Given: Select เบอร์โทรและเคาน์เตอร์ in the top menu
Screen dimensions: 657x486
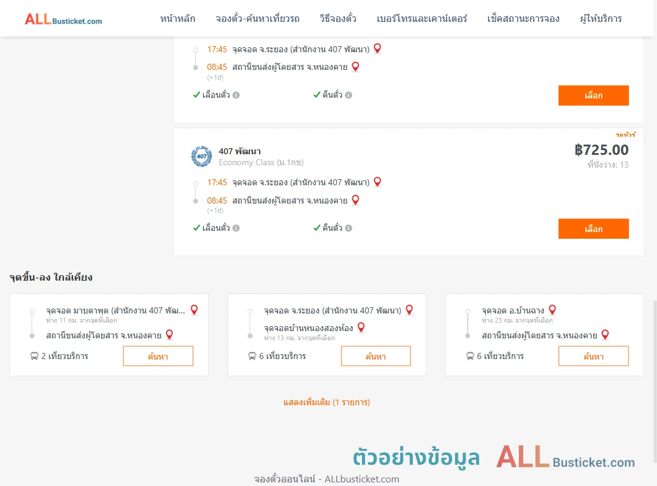Looking at the screenshot, I should click(422, 19).
